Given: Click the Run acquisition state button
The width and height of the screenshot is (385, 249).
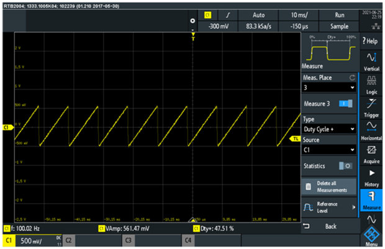Looking at the screenshot, I should (x=339, y=16).
